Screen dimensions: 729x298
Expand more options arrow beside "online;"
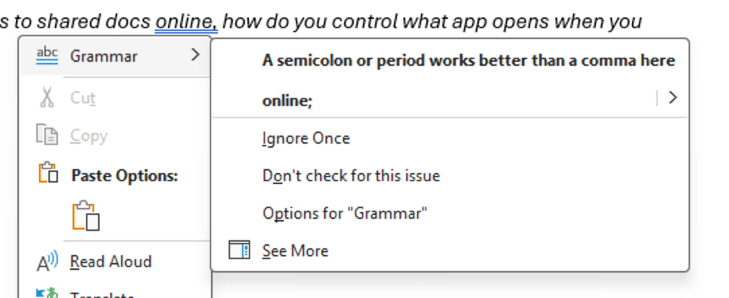673,97
